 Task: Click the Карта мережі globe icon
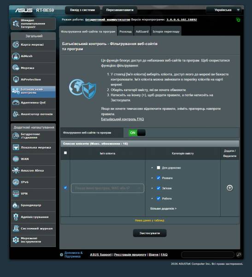click(x=16, y=44)
